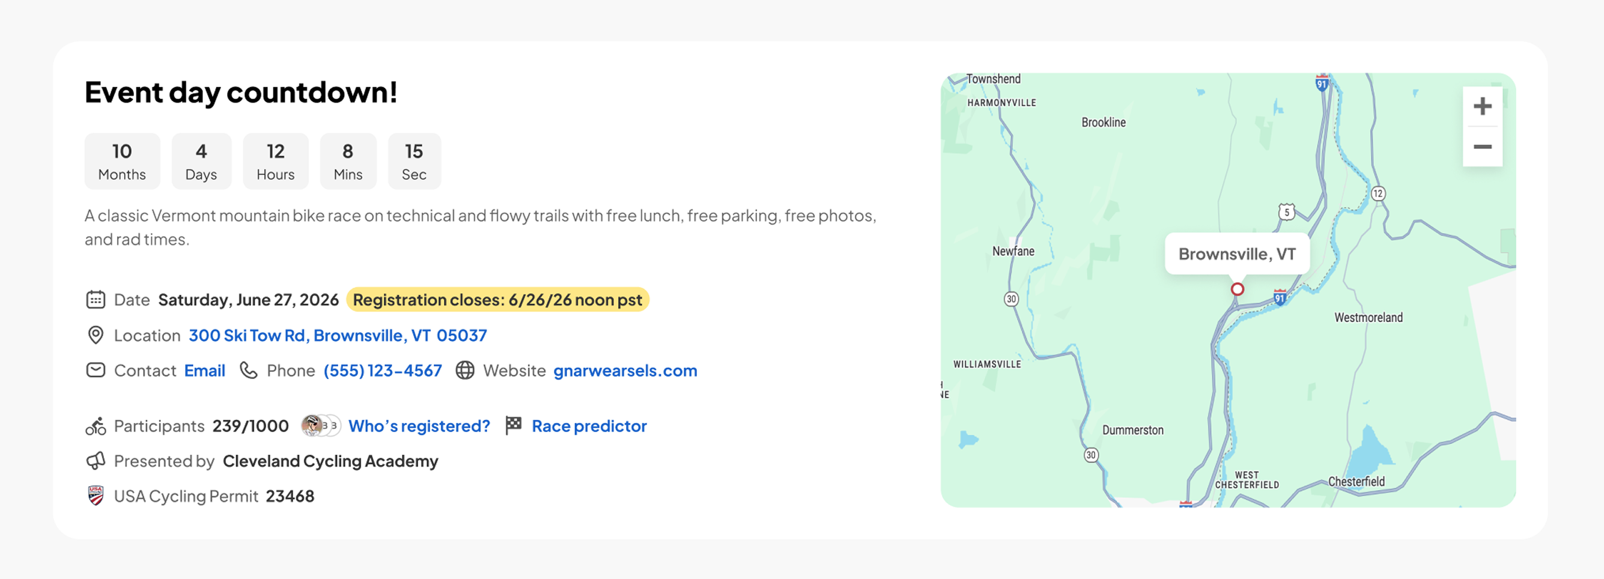Click the USA Cycling shield logo
Image resolution: width=1604 pixels, height=579 pixels.
[x=96, y=496]
